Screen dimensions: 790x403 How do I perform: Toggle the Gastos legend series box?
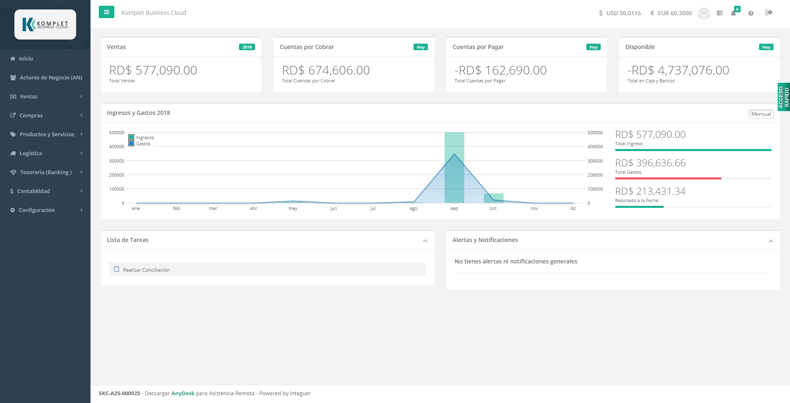[x=131, y=144]
